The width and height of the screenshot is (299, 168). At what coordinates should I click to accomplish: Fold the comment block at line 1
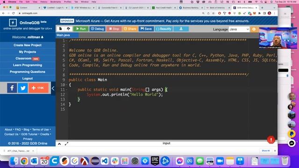66,41
